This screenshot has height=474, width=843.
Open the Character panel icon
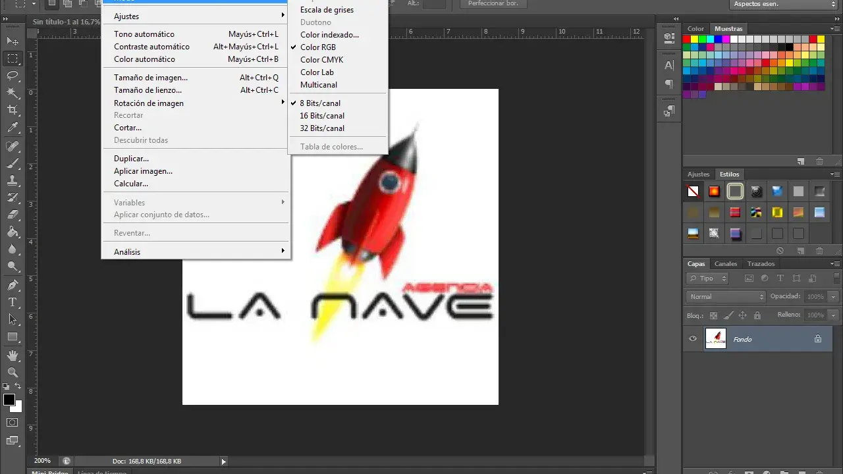coord(669,65)
